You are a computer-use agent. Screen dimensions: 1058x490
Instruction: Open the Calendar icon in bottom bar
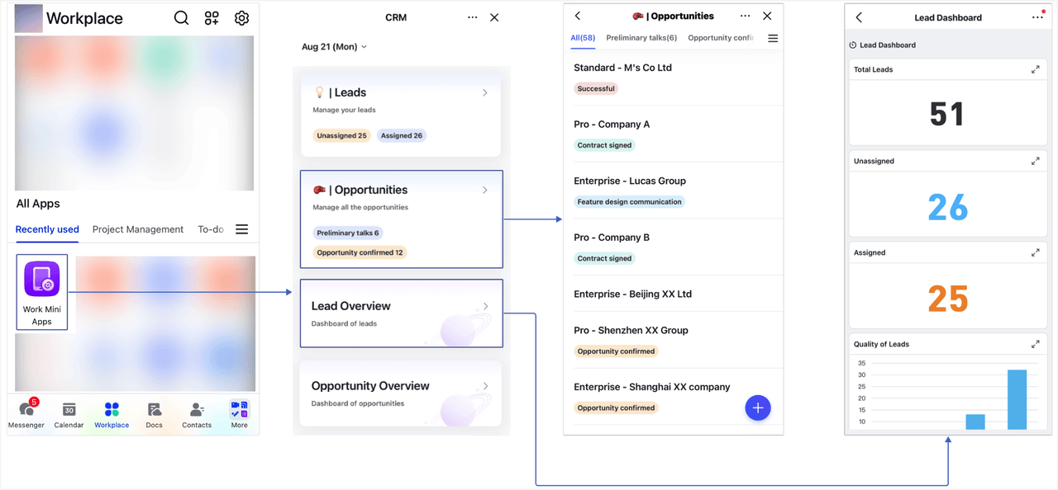(x=69, y=408)
